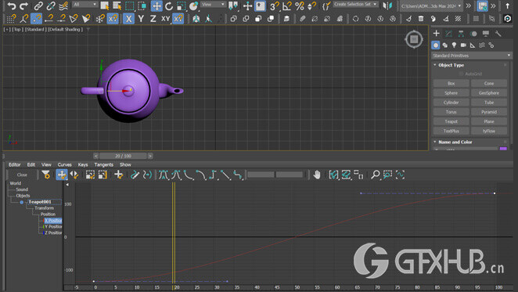The width and height of the screenshot is (518, 292).
Task: Click the Teapot primitive button
Action: pos(451,121)
